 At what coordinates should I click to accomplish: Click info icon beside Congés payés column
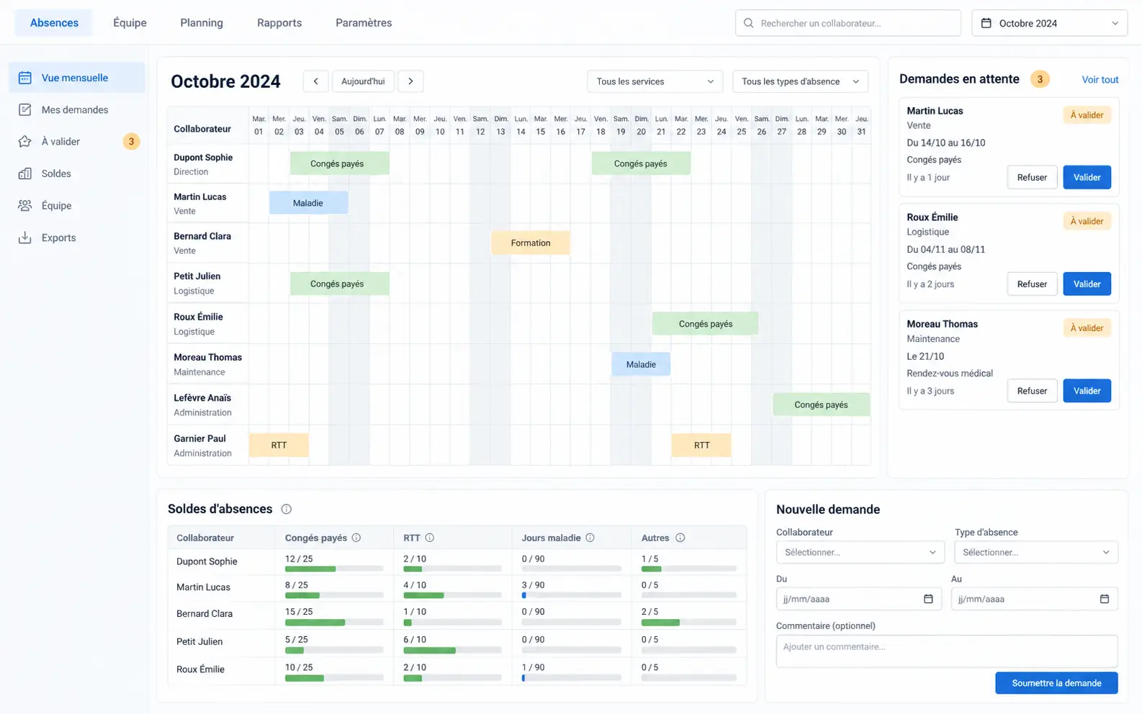pos(356,538)
